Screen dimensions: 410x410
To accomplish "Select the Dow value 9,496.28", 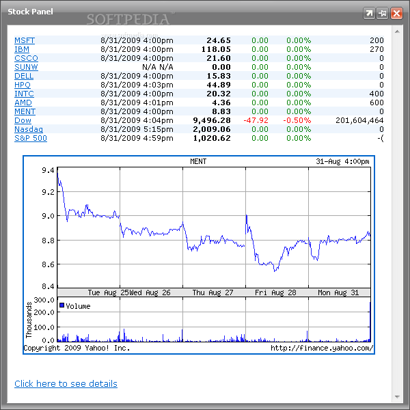I will coord(212,120).
